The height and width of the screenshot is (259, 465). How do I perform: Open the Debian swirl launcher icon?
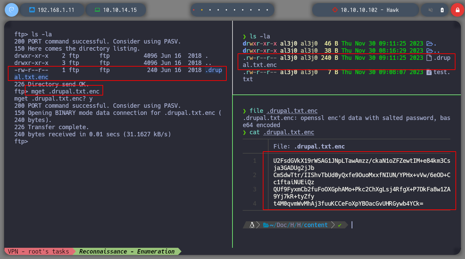point(11,10)
